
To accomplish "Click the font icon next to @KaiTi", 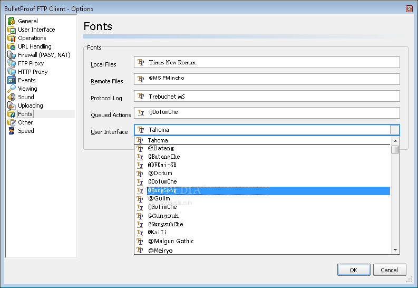I will pos(140,233).
